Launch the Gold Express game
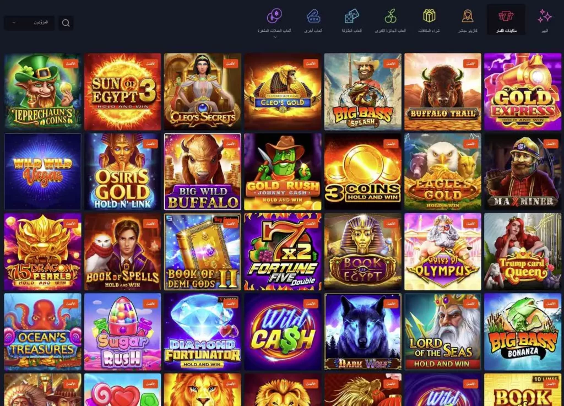The width and height of the screenshot is (564, 406). click(x=523, y=91)
